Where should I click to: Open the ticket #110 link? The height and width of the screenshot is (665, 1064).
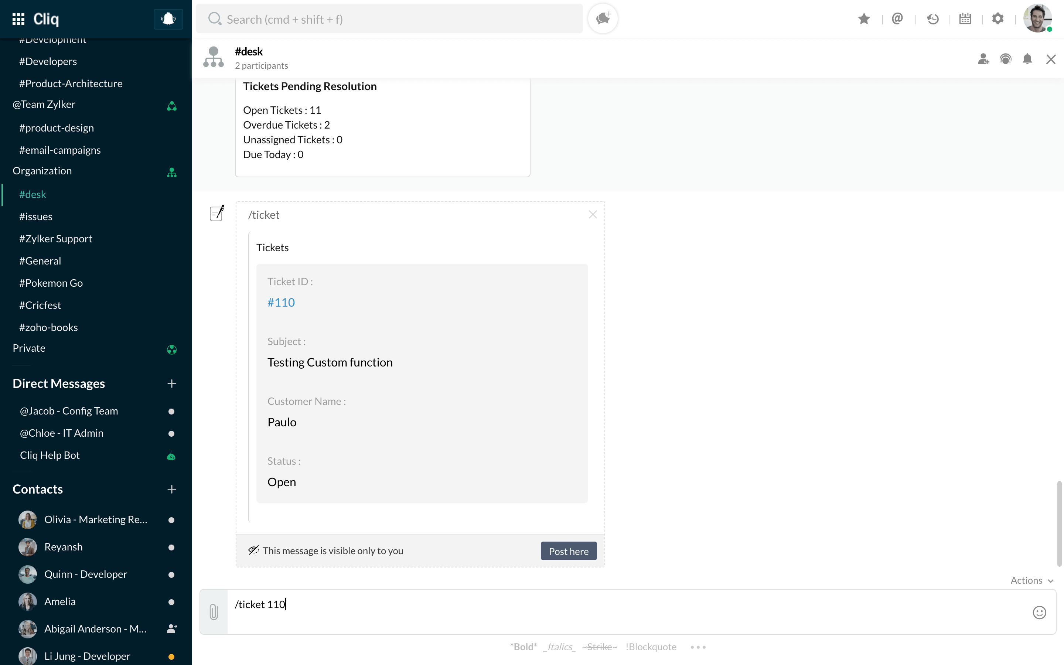pos(281,302)
